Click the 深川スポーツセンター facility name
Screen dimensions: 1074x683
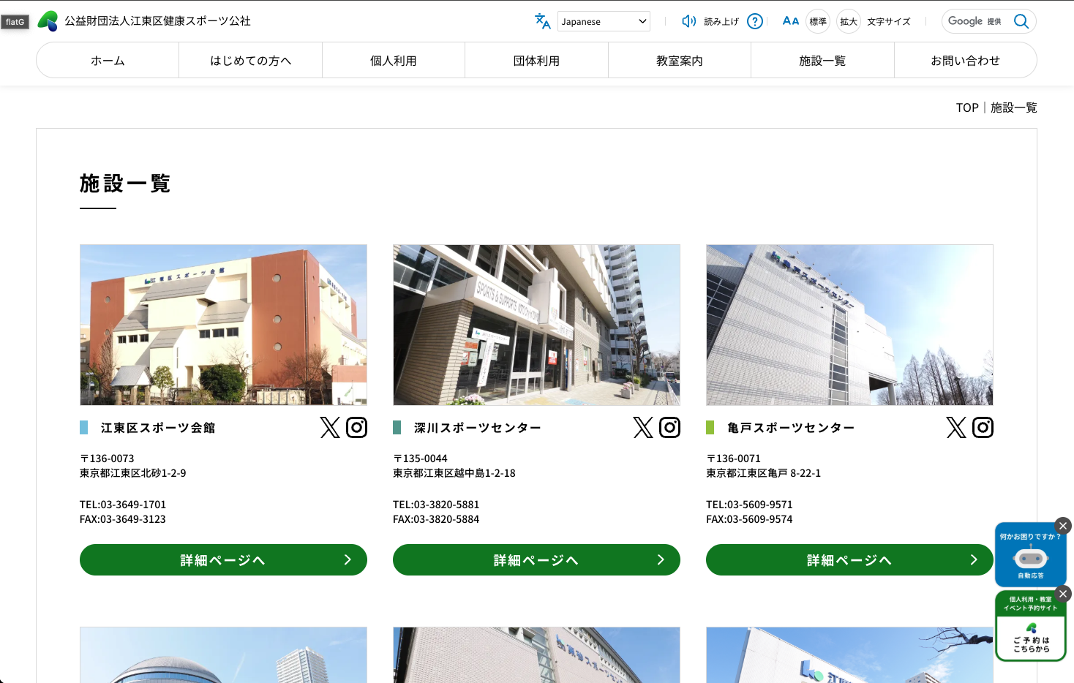click(x=478, y=428)
